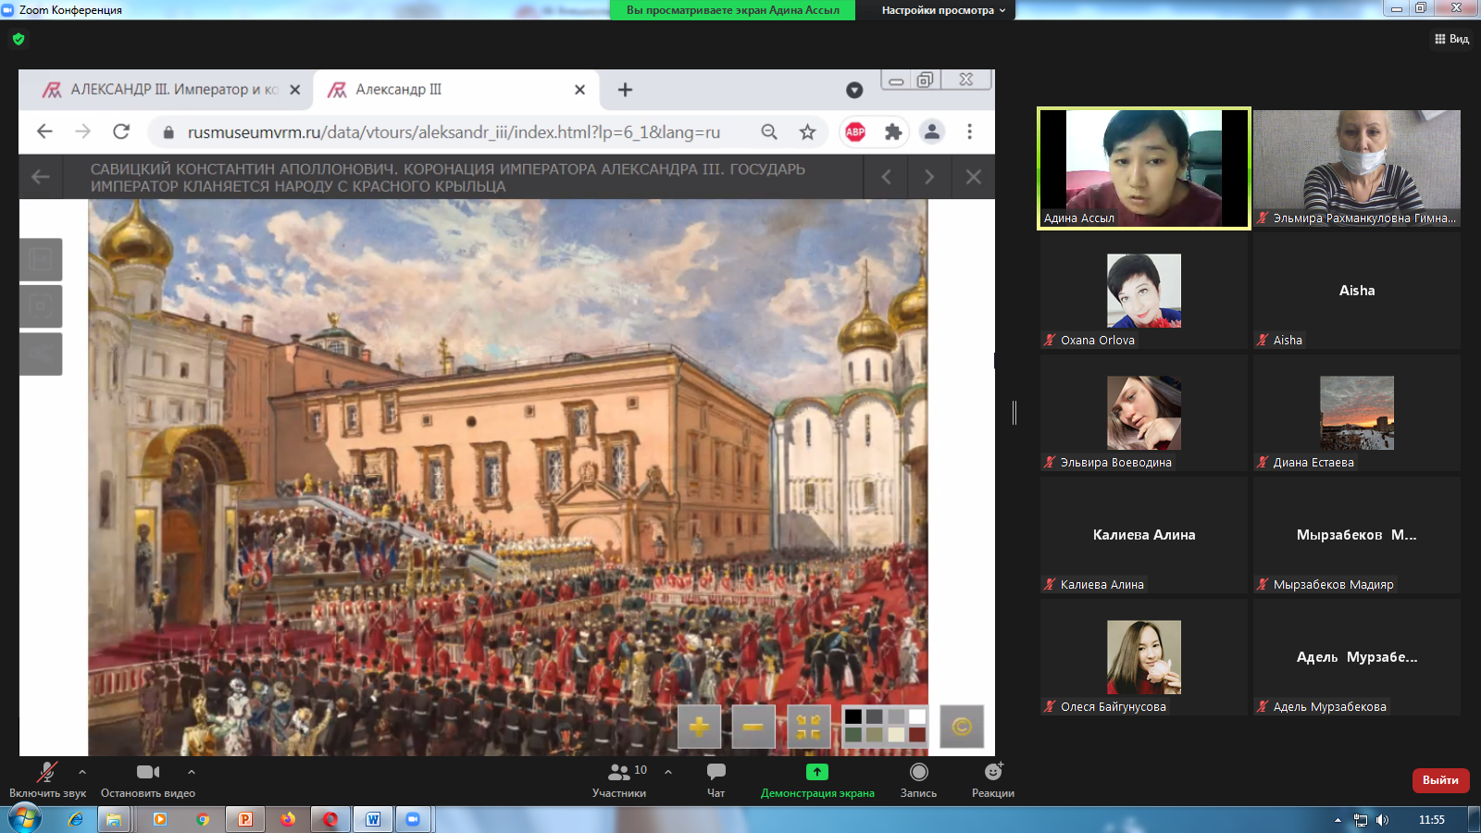This screenshot has width=1481, height=833.
Task: Open the Реакции reactions menu
Action: [x=993, y=780]
